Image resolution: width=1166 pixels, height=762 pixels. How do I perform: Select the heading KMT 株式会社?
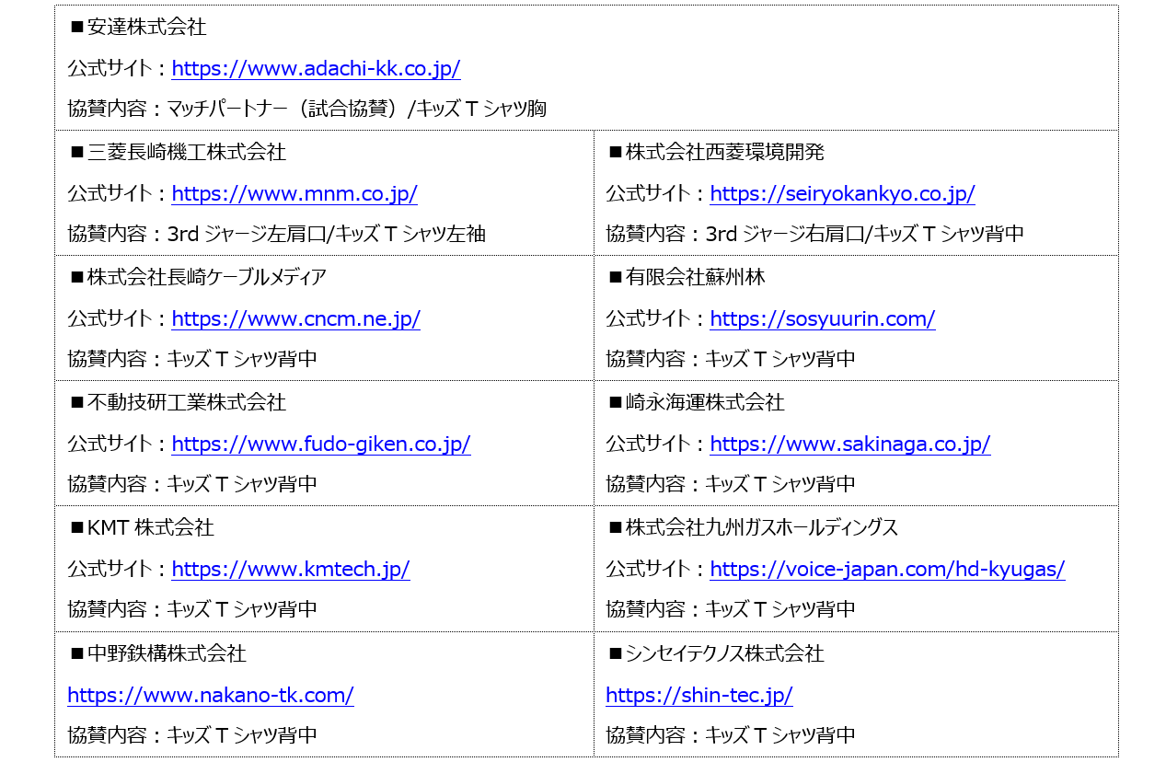151,527
